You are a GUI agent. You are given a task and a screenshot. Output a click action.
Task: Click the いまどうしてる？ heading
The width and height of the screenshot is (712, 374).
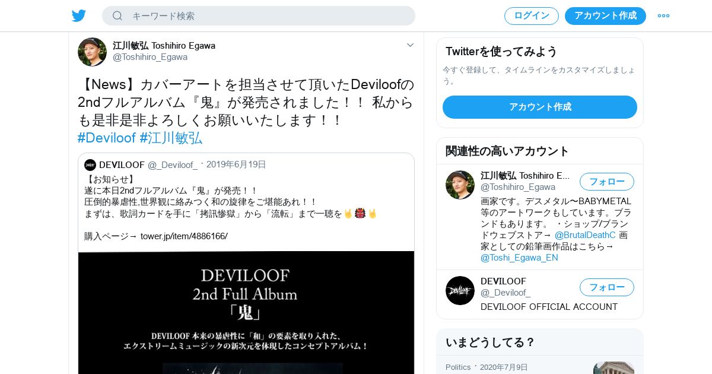point(490,343)
